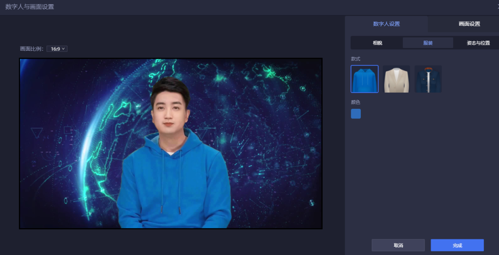The height and width of the screenshot is (255, 499).
Task: Select the blue hoodie clothing style
Action: pyautogui.click(x=365, y=79)
